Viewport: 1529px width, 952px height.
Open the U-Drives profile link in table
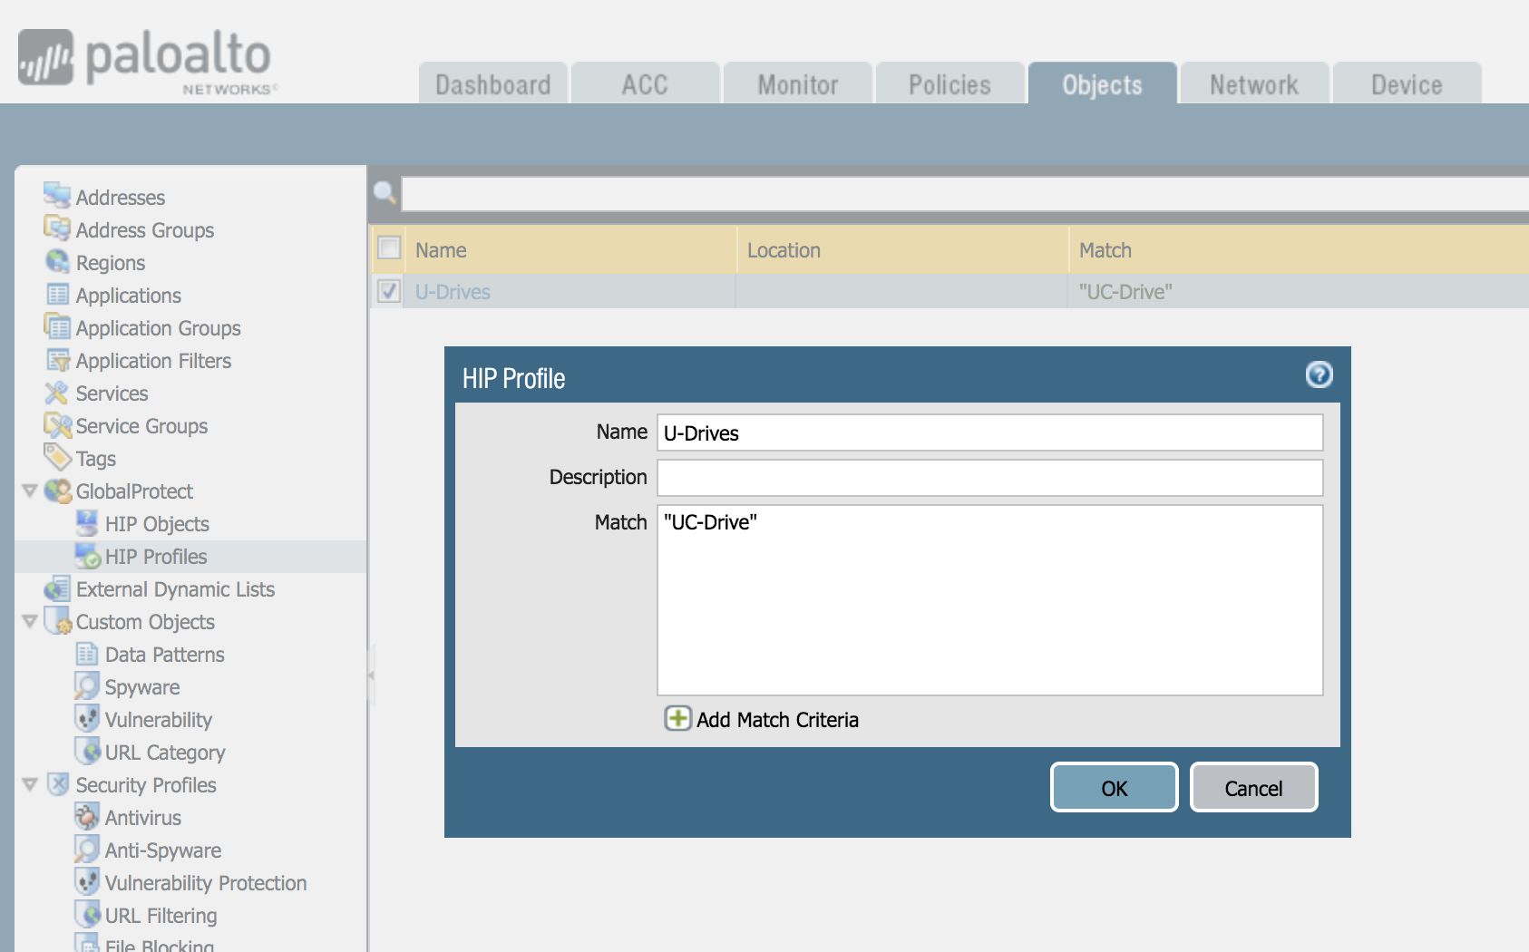453,292
